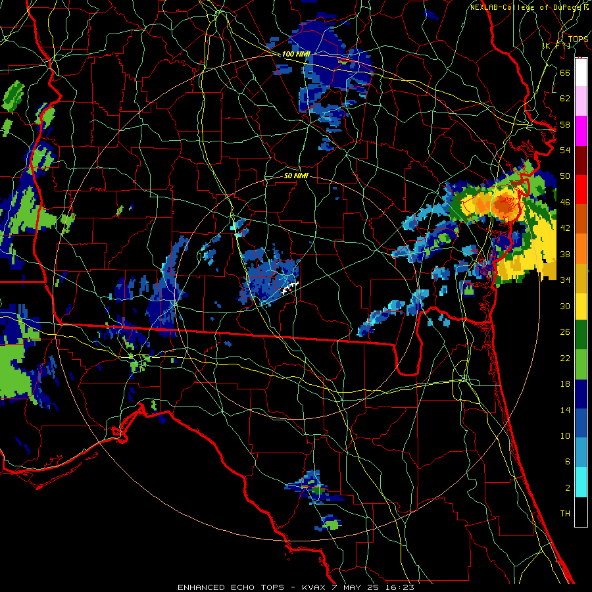Image resolution: width=592 pixels, height=592 pixels.
Task: Click the legend value 30
Action: click(x=565, y=306)
